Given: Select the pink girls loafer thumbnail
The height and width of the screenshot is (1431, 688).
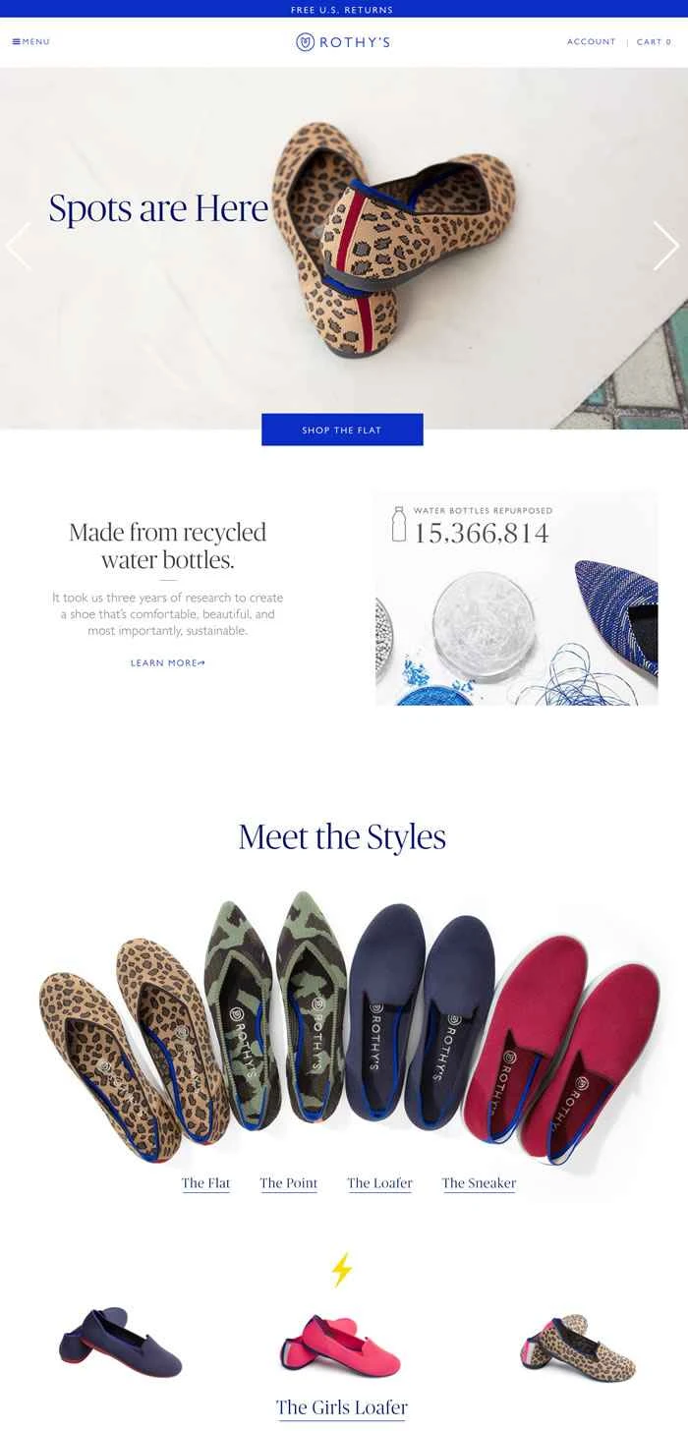Looking at the screenshot, I should coord(340,1345).
